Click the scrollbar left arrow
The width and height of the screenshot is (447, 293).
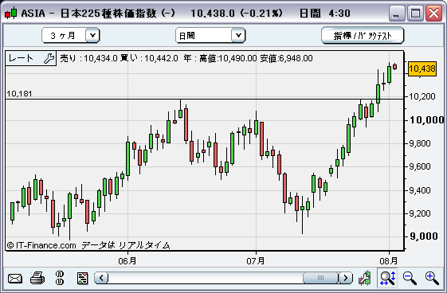[101, 278]
